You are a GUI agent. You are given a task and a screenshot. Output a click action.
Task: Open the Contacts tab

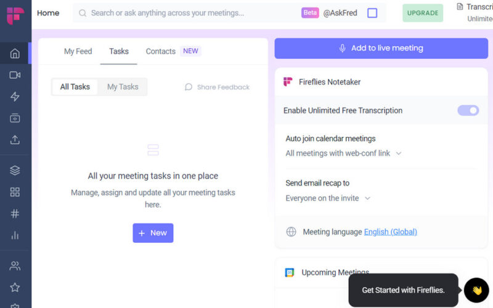(161, 51)
